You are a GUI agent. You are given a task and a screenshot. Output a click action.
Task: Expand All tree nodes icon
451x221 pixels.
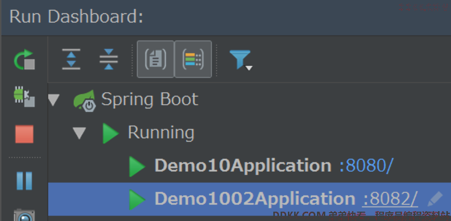pyautogui.click(x=71, y=59)
